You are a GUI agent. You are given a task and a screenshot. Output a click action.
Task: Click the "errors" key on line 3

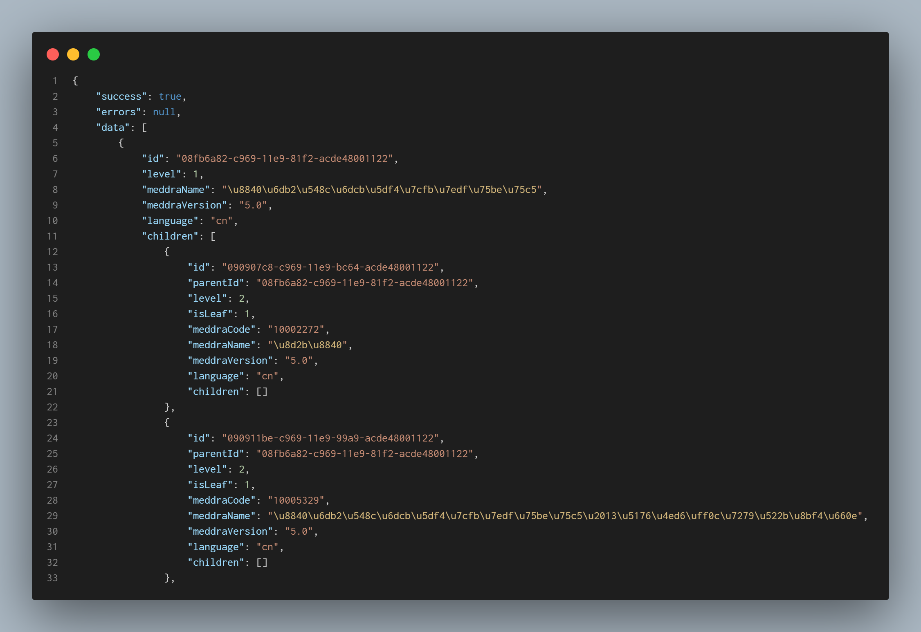[x=119, y=112]
